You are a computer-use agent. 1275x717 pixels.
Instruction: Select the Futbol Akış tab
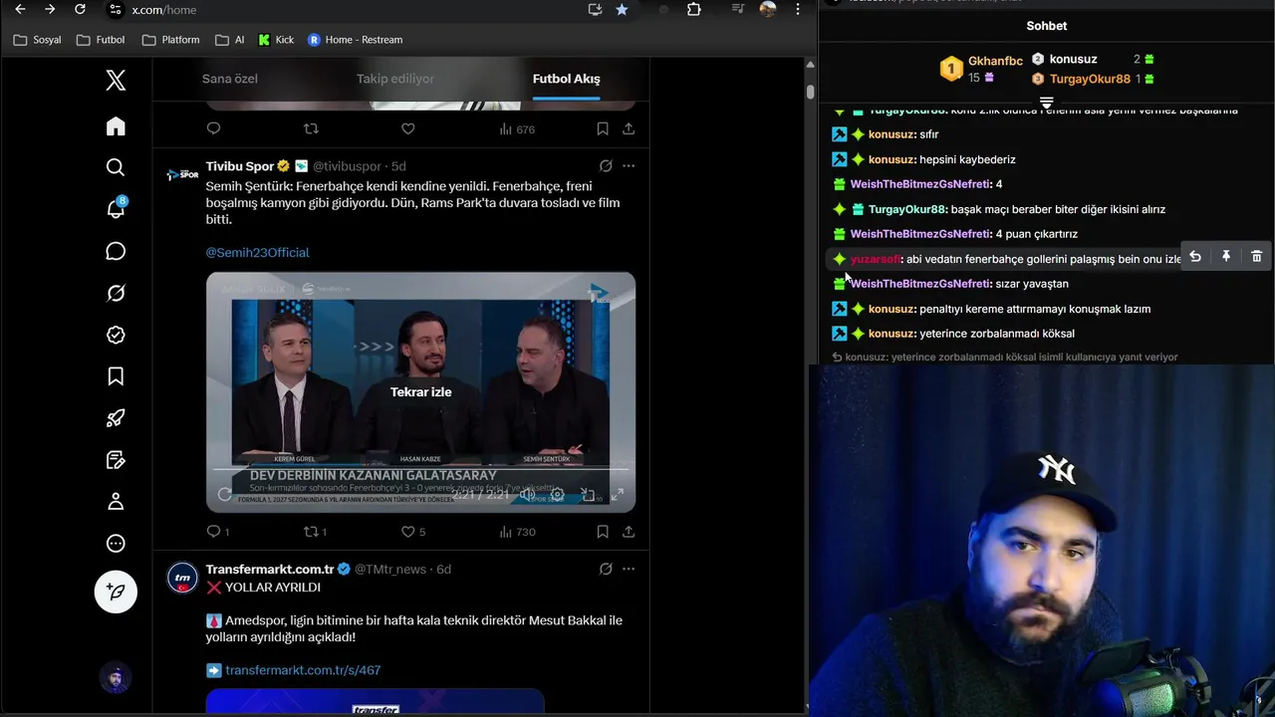pyautogui.click(x=566, y=79)
